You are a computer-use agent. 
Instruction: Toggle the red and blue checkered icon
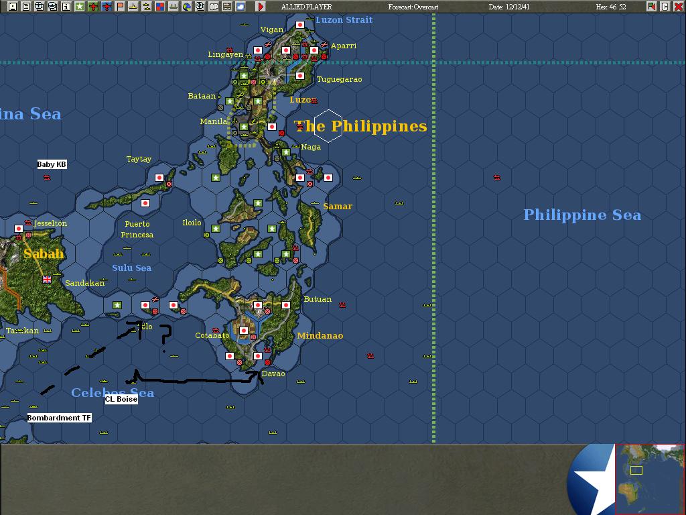[x=160, y=7]
